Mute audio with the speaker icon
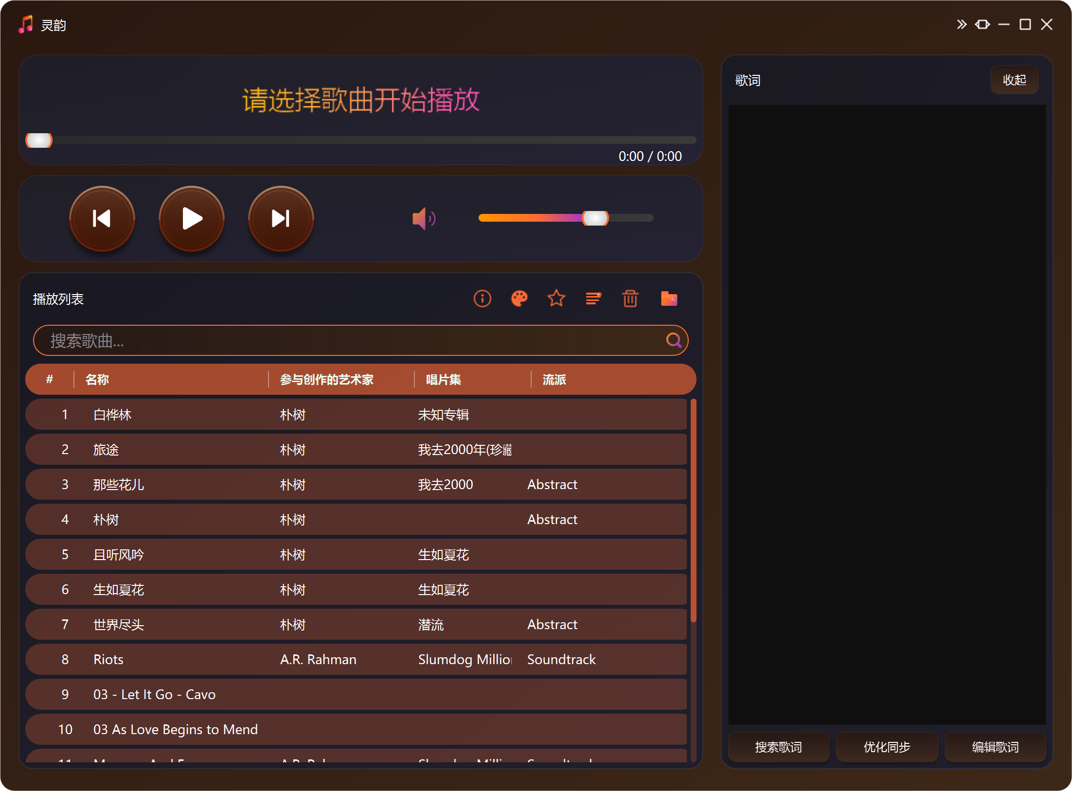Image resolution: width=1072 pixels, height=791 pixels. [423, 218]
